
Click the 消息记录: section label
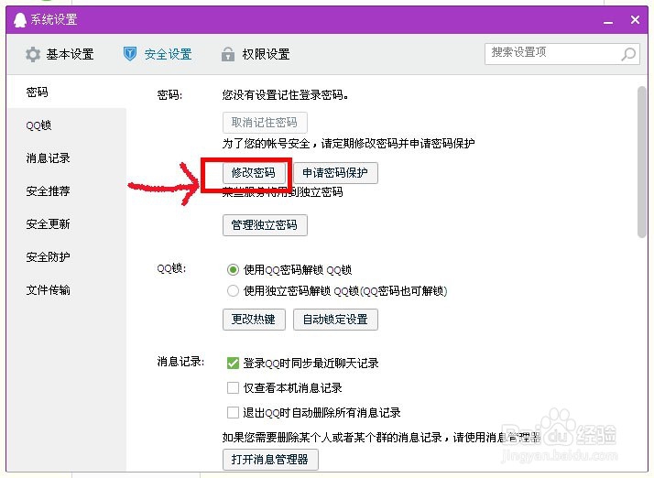point(180,362)
